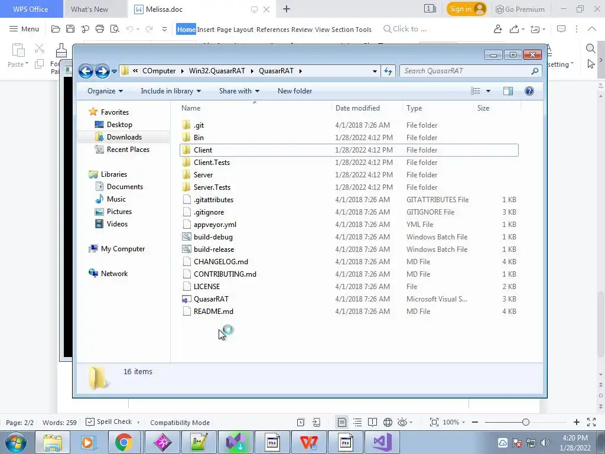The image size is (605, 454).
Task: Click the Paste clipboard icon in WPS
Action: 18,50
